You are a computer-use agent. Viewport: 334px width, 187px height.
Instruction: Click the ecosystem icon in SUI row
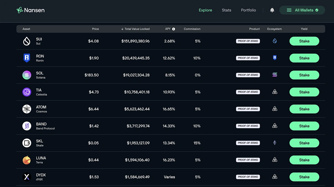coord(275,41)
